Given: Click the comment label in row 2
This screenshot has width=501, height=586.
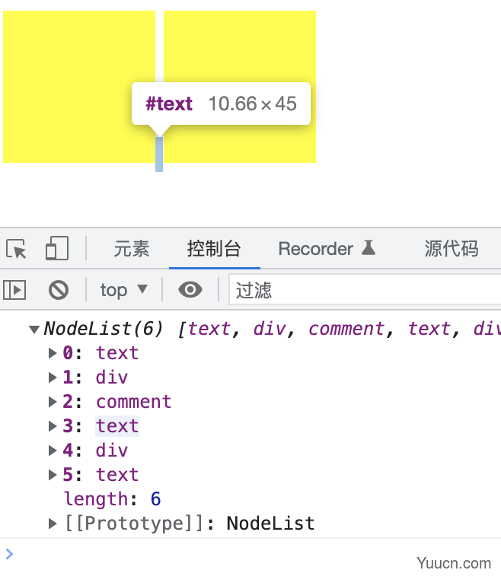Looking at the screenshot, I should coord(134,402).
